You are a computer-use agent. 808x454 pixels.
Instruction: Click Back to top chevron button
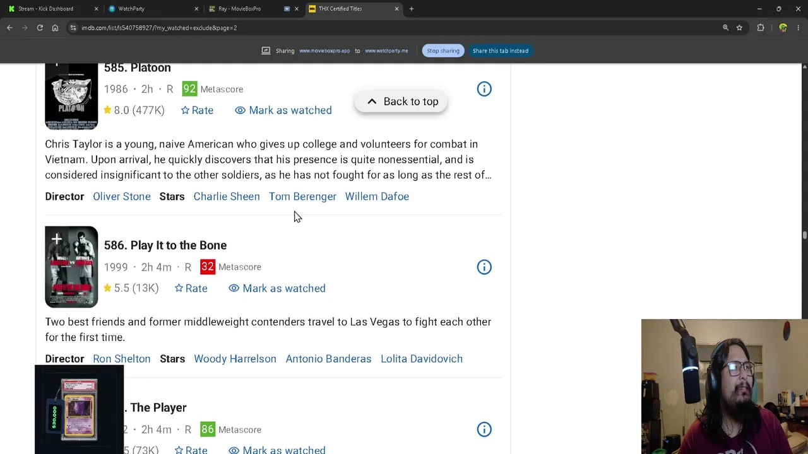401,102
